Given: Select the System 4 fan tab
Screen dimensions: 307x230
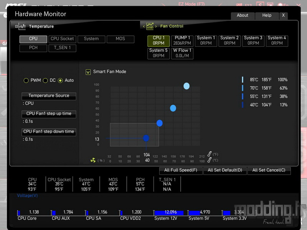Looking at the screenshot, I should 277,41.
